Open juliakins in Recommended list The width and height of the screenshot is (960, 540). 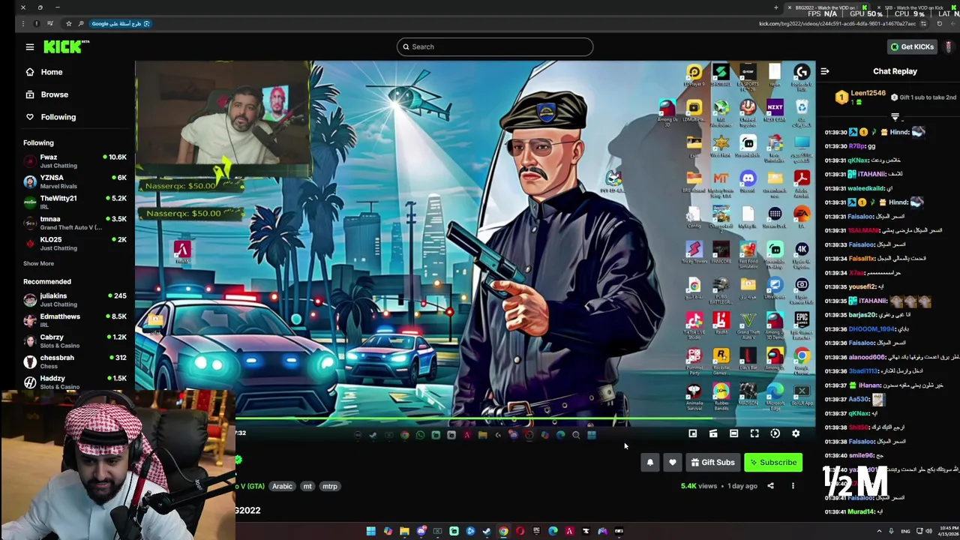point(75,300)
